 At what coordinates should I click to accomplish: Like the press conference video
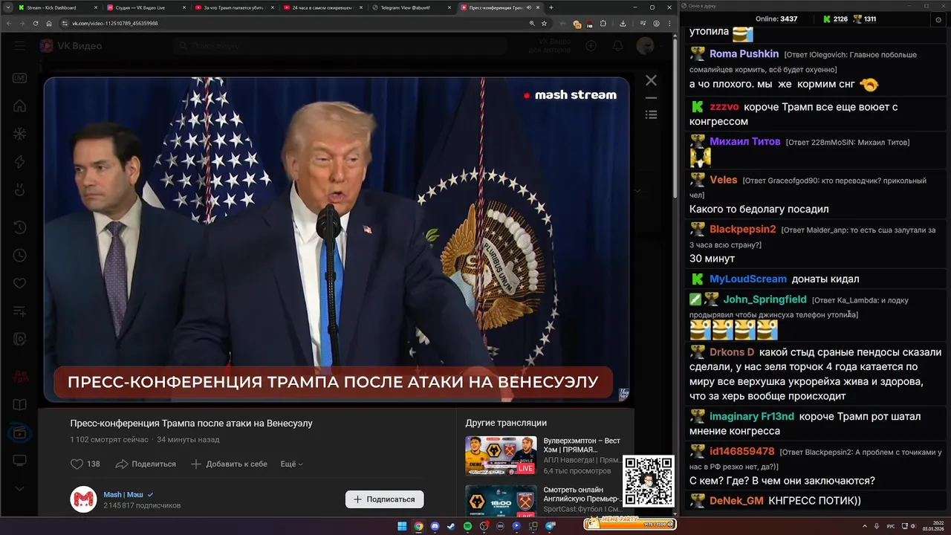85,464
